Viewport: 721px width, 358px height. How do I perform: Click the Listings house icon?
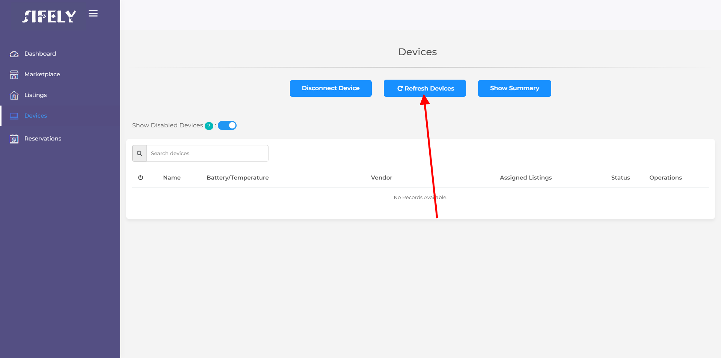[x=14, y=95]
